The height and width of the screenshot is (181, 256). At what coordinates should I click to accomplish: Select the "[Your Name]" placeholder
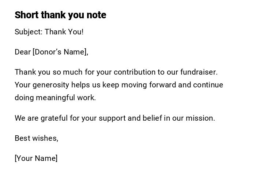(36, 158)
